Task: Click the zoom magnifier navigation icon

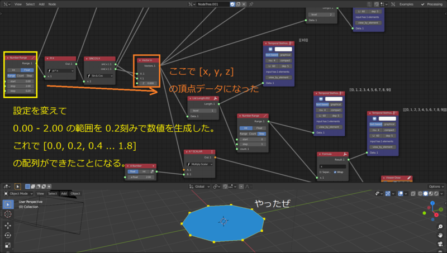Action: pyautogui.click(x=440, y=227)
